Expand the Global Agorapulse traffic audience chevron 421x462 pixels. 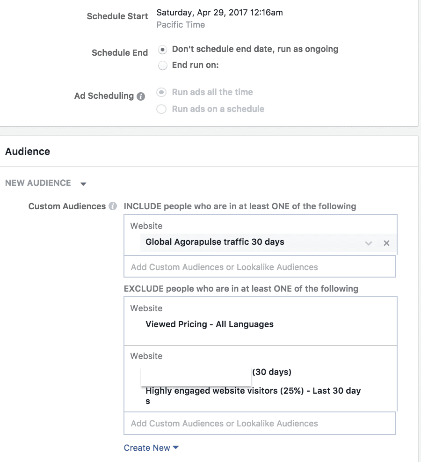pyautogui.click(x=368, y=243)
